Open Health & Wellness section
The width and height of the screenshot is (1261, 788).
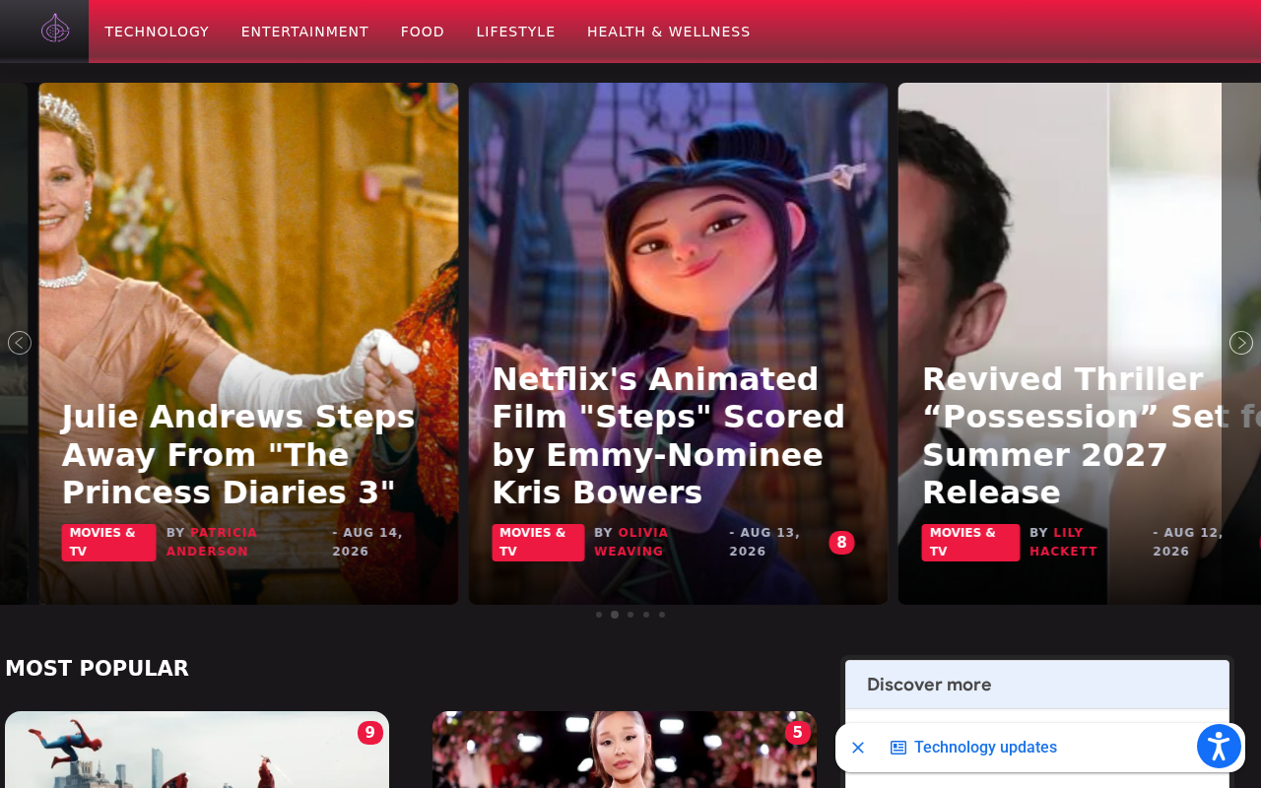669,32
